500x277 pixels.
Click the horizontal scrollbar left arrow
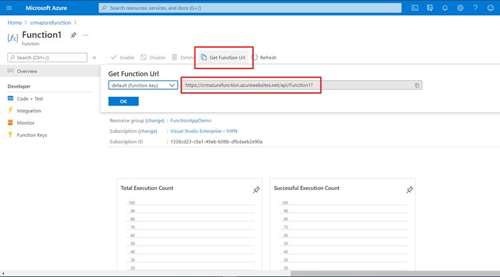[x=3, y=274]
